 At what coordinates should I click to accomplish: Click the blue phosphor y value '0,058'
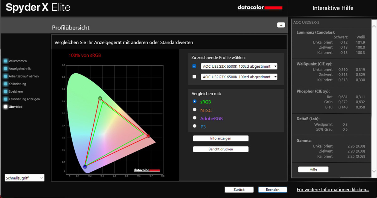pos(360,107)
